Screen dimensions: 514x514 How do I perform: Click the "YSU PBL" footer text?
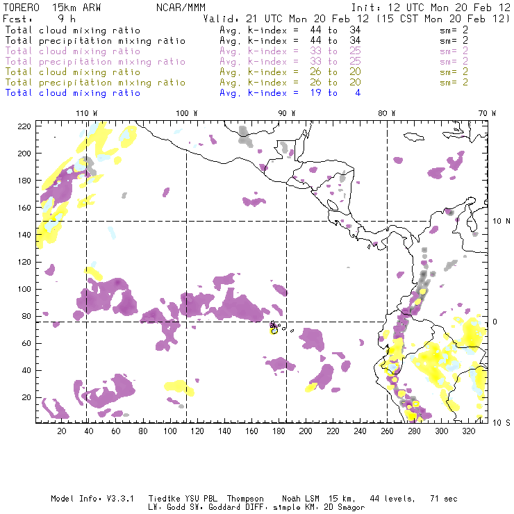pos(201,499)
